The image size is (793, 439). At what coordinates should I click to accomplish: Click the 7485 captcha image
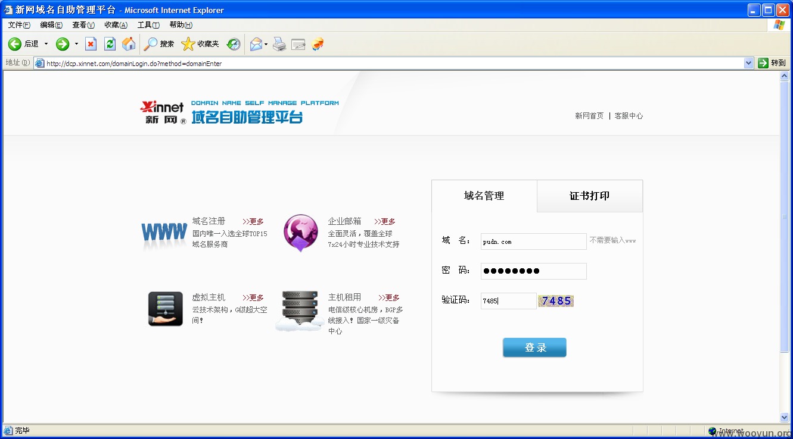click(556, 301)
